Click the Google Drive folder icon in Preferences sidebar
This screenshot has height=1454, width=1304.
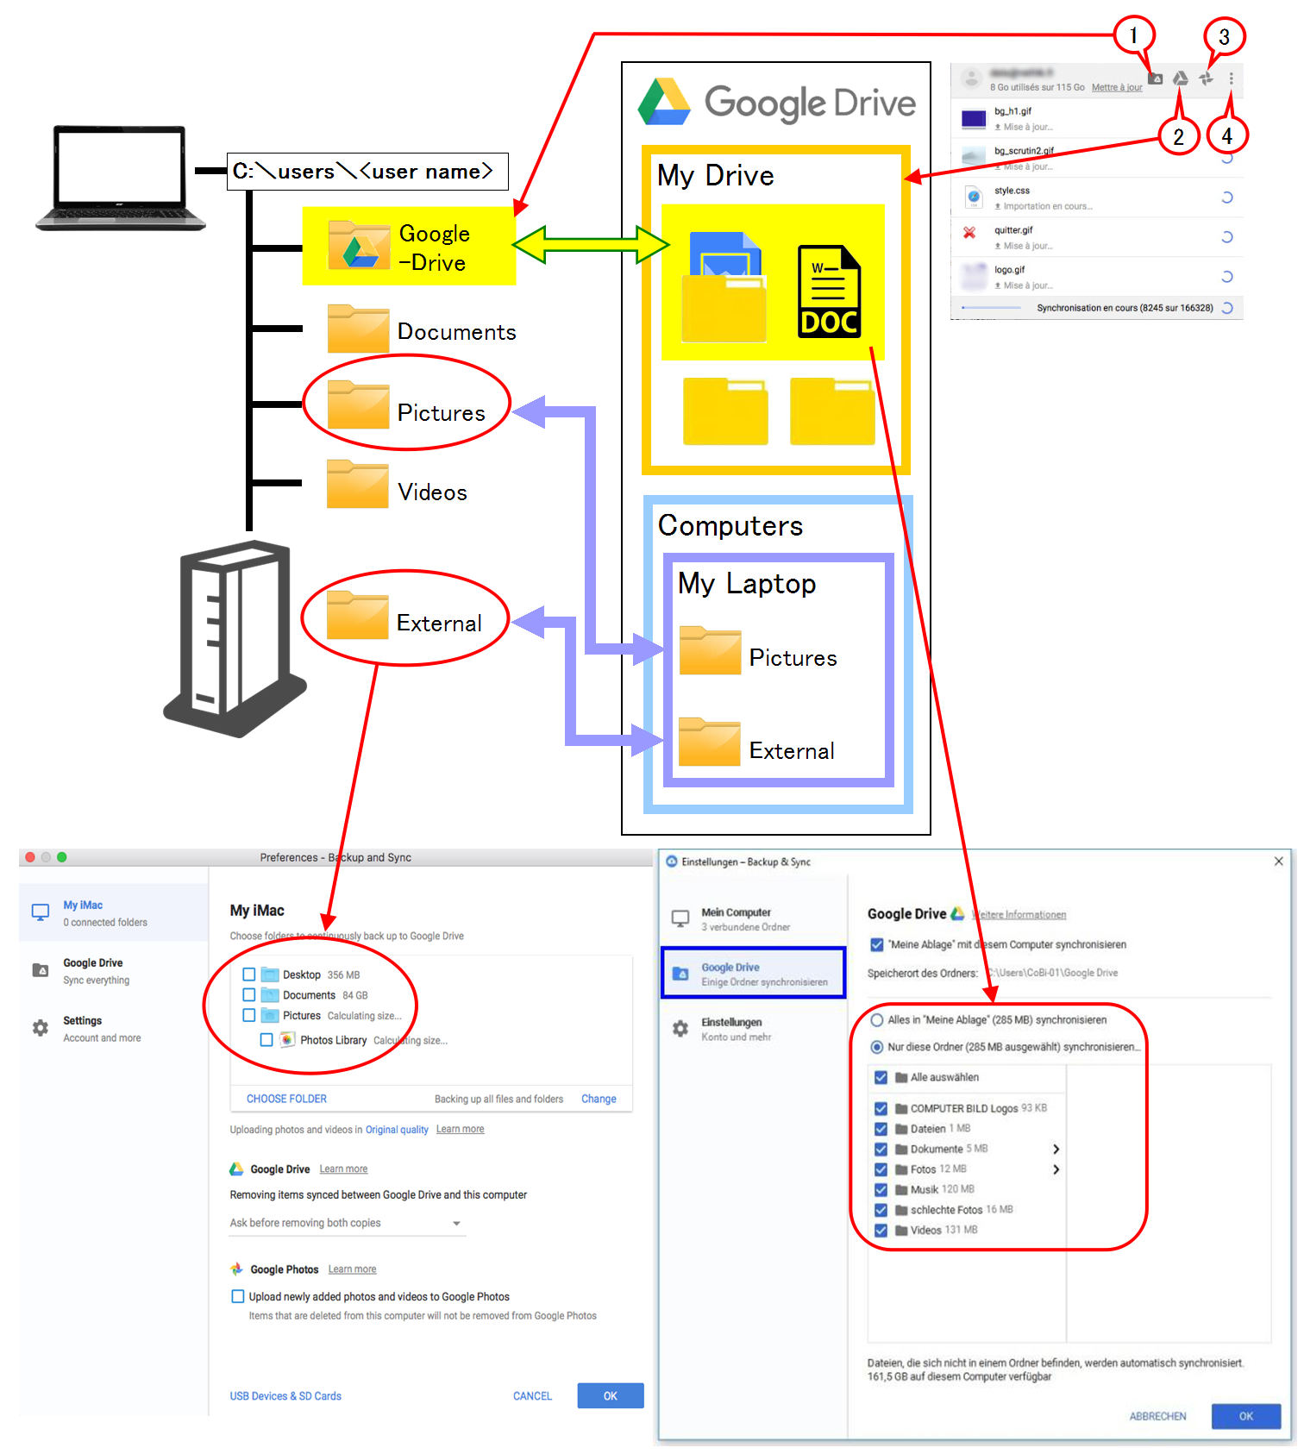pyautogui.click(x=41, y=970)
